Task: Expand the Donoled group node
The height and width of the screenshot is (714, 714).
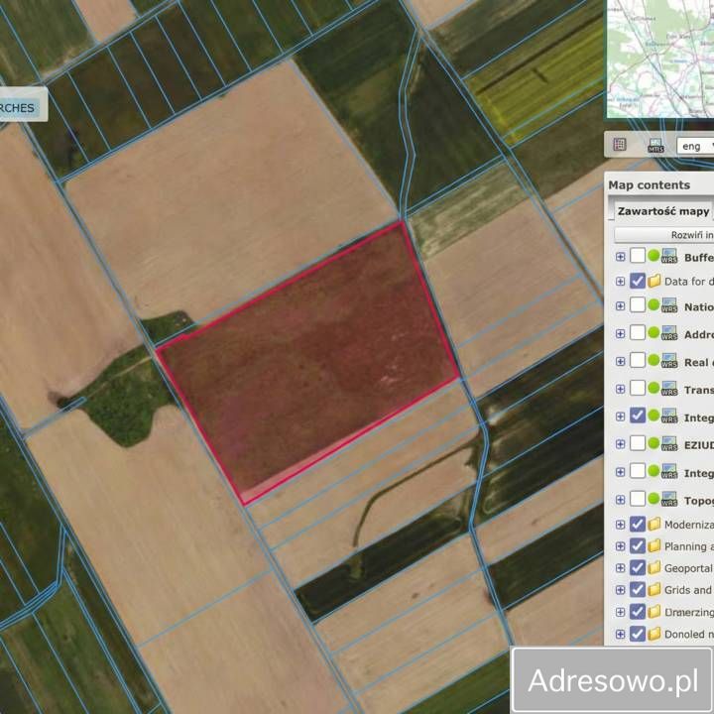Action: tap(620, 635)
